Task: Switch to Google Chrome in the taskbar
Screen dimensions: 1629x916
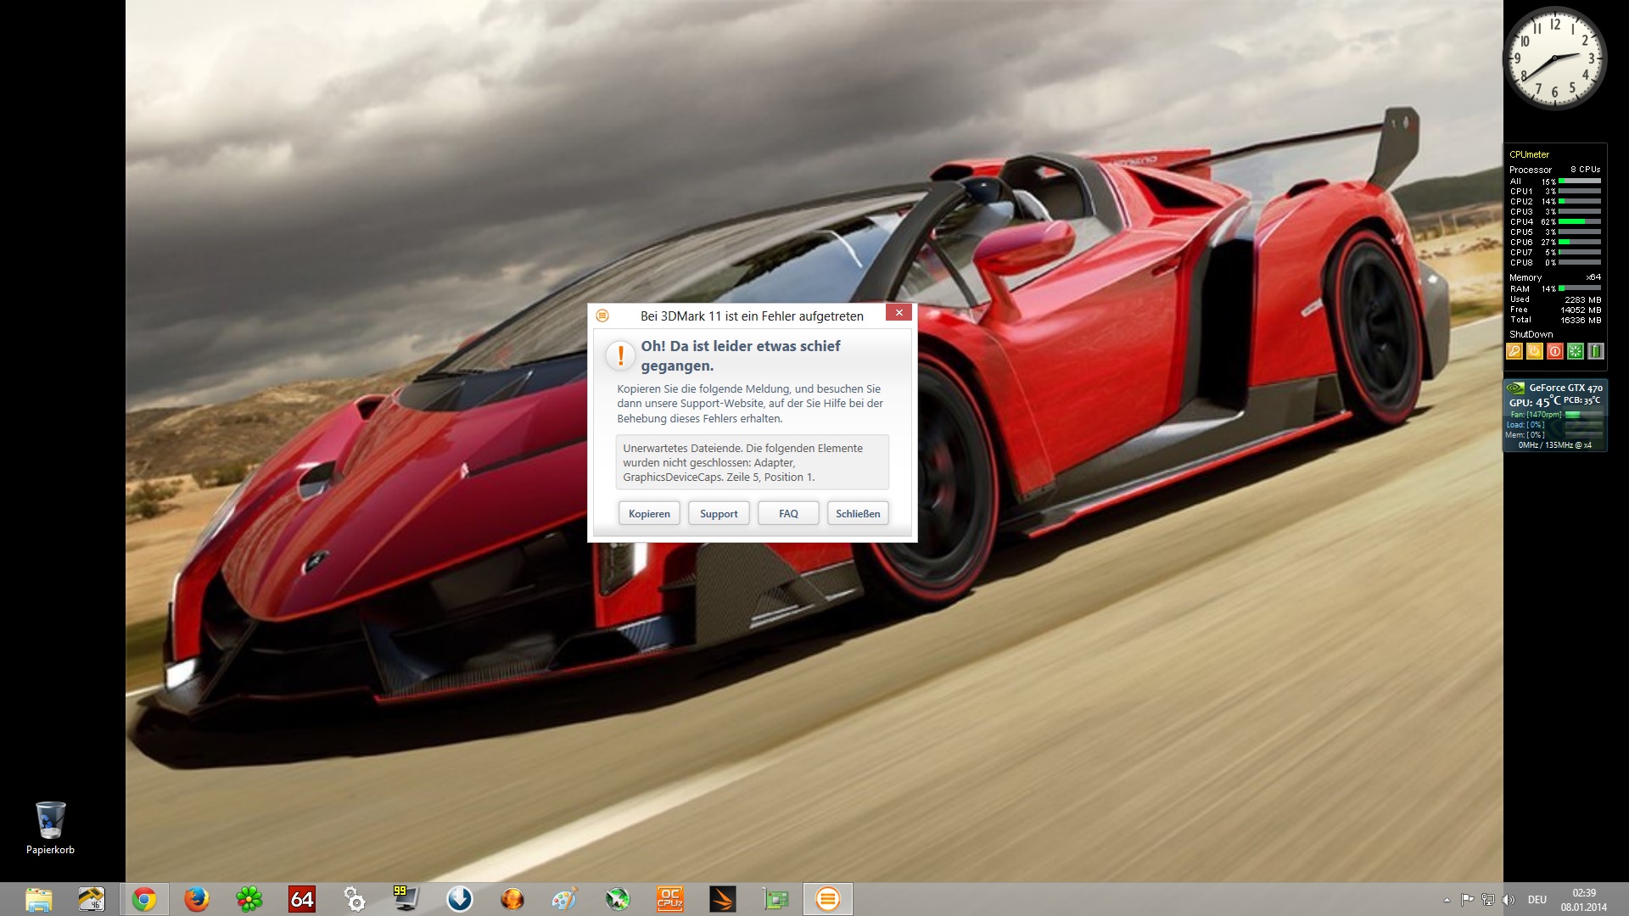Action: tap(143, 899)
